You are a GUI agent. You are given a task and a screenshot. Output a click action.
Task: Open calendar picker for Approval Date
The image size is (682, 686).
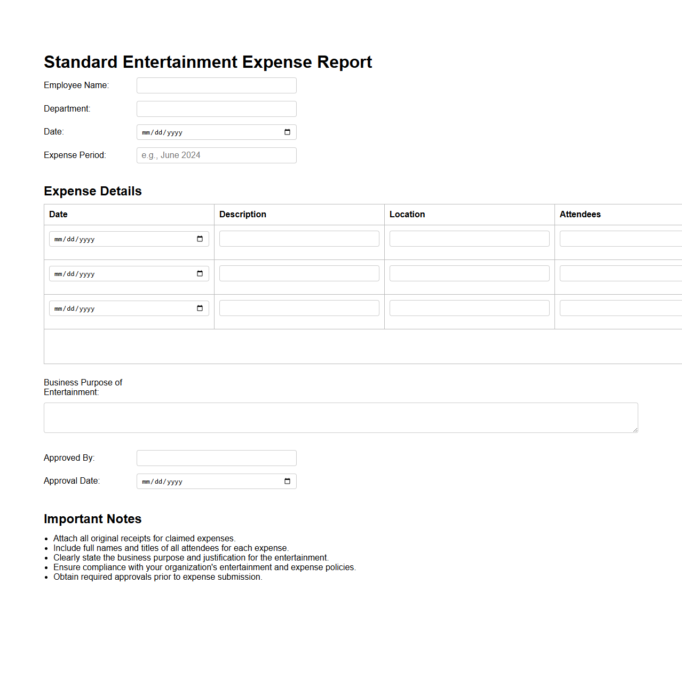[x=287, y=482]
